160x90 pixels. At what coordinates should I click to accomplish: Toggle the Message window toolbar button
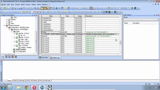[45, 8]
